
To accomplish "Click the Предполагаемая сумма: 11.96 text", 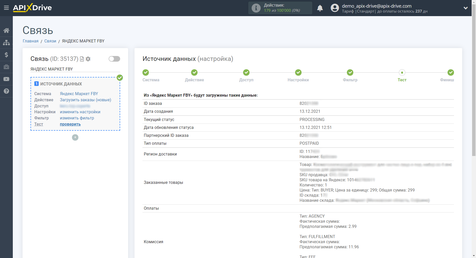I will click(x=329, y=247).
